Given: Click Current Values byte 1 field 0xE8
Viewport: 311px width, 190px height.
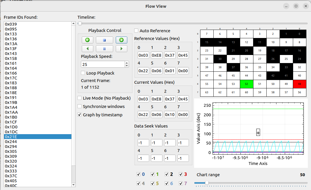Looking at the screenshot, I should click(156, 99).
